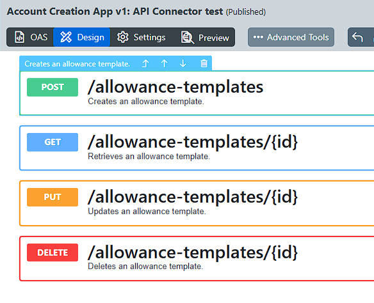Click the move up arrow icon
Image resolution: width=374 pixels, height=303 pixels.
[164, 63]
